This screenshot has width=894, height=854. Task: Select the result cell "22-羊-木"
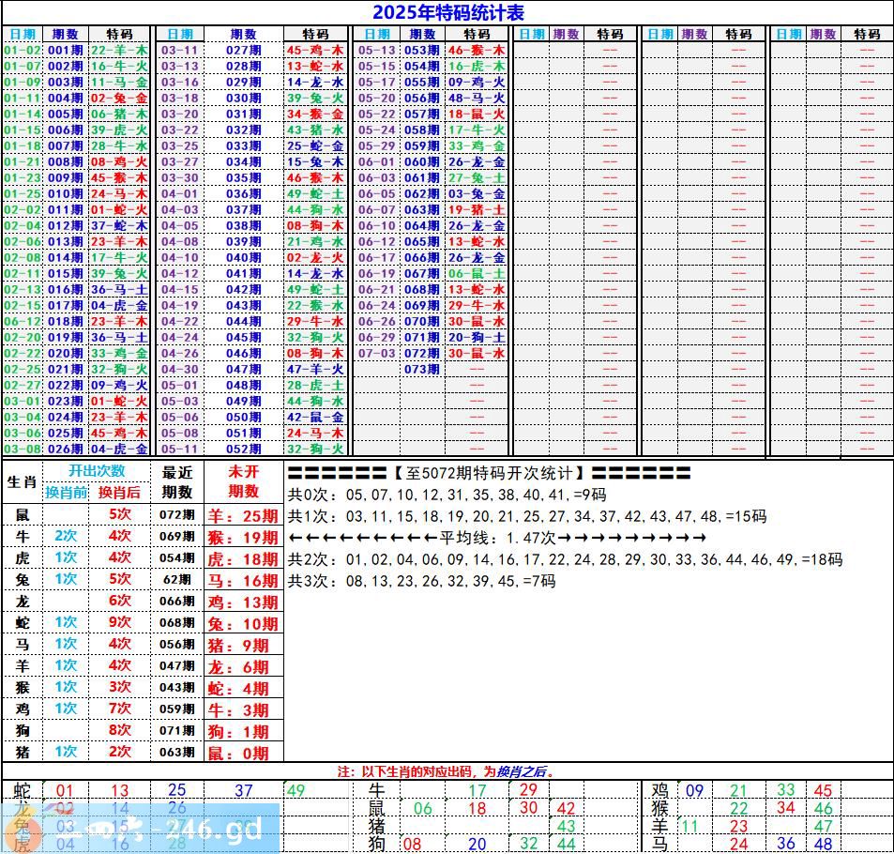119,50
